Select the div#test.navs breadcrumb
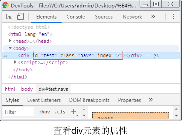The width and height of the screenshot is (182, 140). click(53, 89)
